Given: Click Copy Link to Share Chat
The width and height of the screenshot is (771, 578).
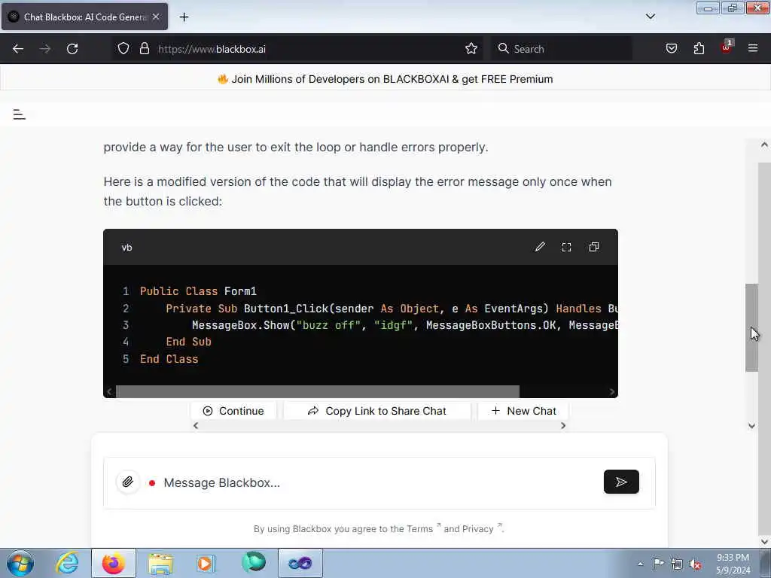Looking at the screenshot, I should click(377, 411).
